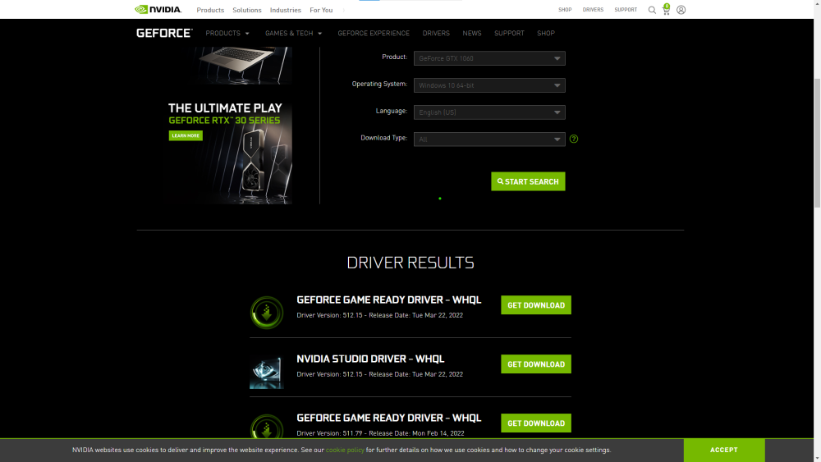Click the download icon for driver 511.79
Viewport: 821px width, 462px height.
coord(267,427)
